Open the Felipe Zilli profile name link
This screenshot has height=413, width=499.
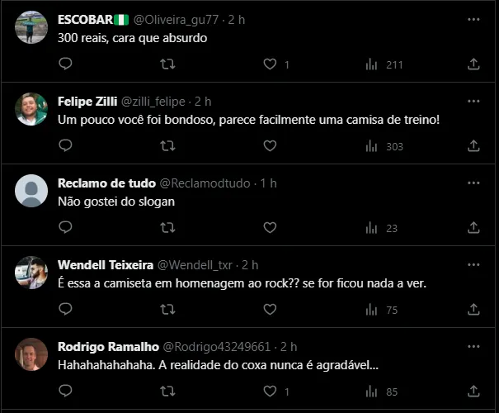[87, 101]
